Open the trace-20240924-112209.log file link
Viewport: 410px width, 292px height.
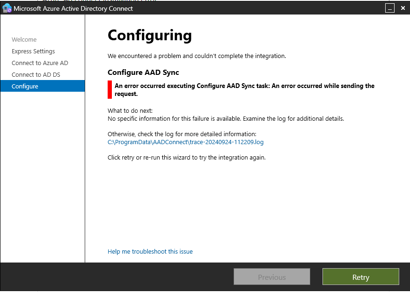185,141
